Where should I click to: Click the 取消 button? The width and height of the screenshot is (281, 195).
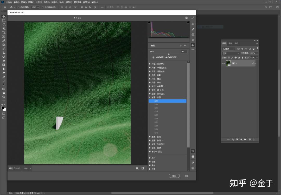coord(187,176)
